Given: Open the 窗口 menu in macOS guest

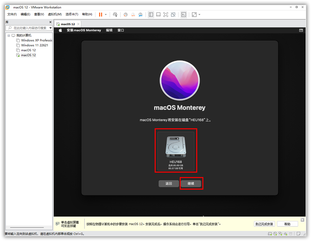Looking at the screenshot, I should tap(121, 30).
